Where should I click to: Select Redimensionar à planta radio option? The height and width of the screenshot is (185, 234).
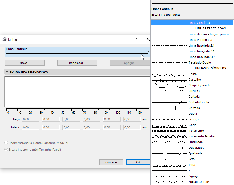pyautogui.click(x=6, y=143)
